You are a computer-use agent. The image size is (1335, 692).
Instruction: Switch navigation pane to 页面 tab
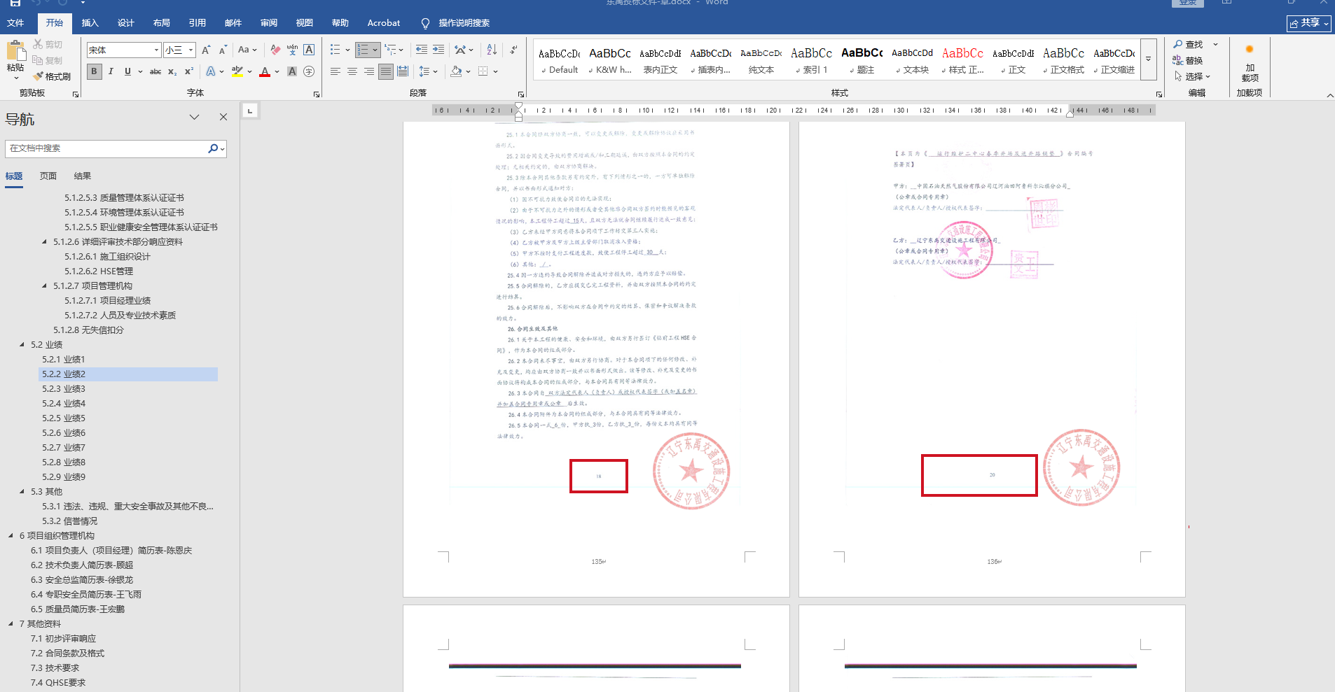click(x=48, y=176)
